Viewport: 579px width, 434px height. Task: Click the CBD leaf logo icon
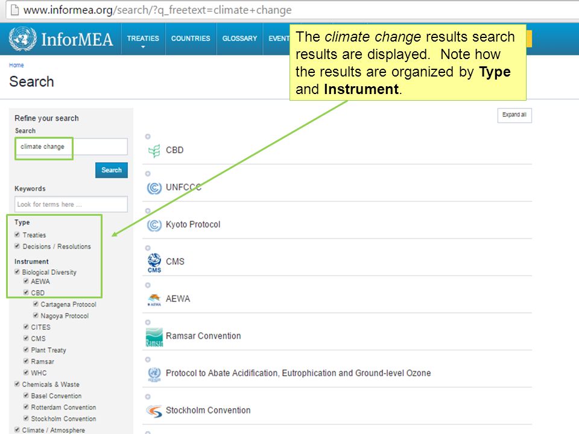pos(154,151)
